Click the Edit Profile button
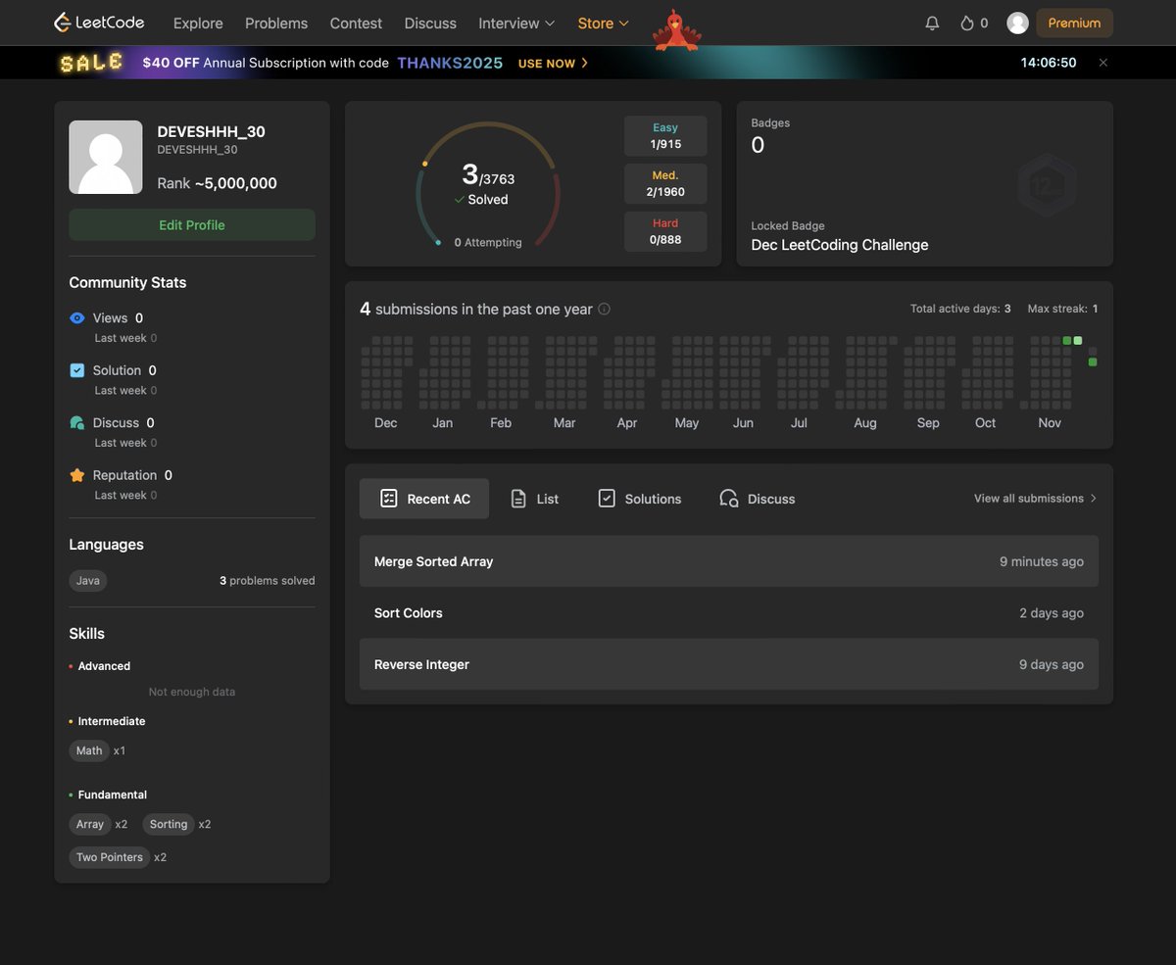The height and width of the screenshot is (965, 1176). 192,225
